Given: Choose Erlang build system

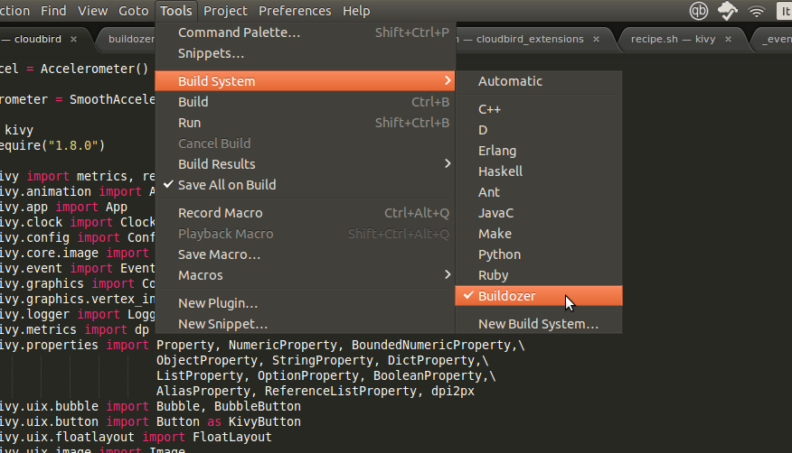Looking at the screenshot, I should pyautogui.click(x=539, y=151).
